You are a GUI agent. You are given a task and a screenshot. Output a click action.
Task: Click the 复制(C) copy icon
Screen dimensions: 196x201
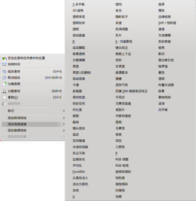click(5, 97)
